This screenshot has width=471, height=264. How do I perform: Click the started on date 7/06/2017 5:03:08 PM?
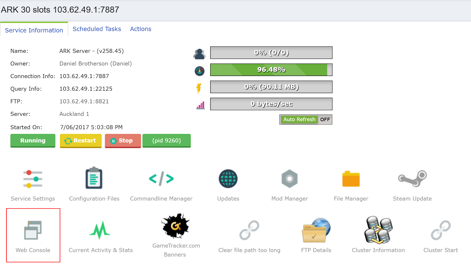click(x=91, y=127)
